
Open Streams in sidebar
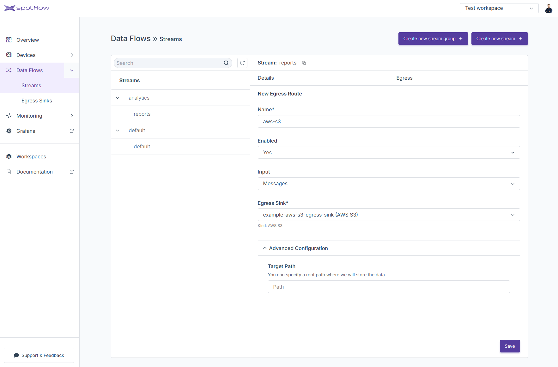click(x=39, y=85)
